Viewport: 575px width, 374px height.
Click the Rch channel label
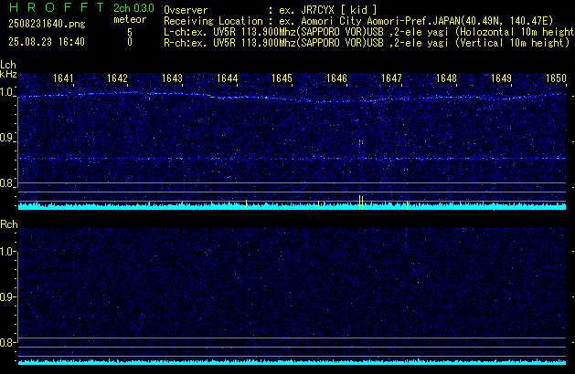tap(9, 224)
